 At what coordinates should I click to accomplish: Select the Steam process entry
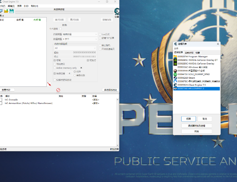186,78
